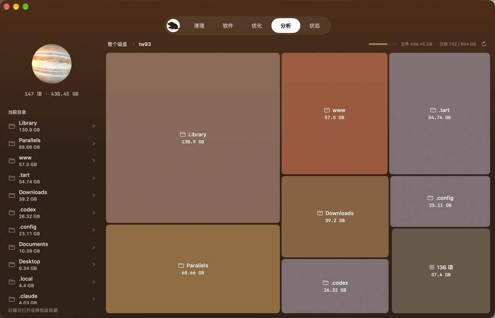The image size is (495, 318).
Task: Click .tart folder icon in sidebar
Action: point(12,178)
